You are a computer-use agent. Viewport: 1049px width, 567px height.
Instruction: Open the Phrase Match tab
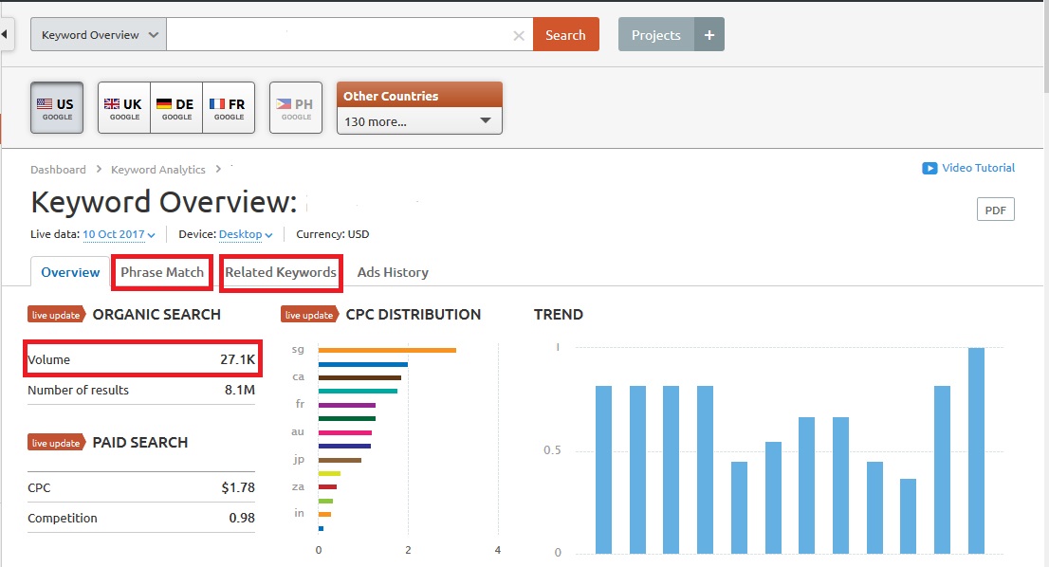[162, 272]
